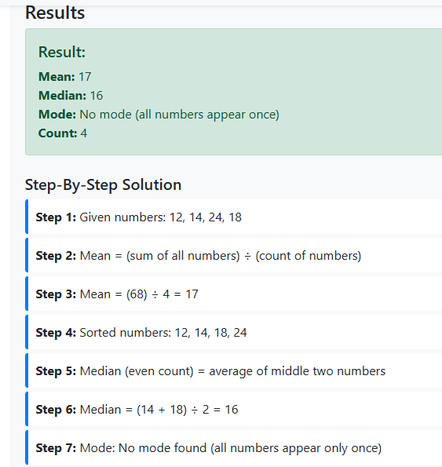Click Step 4 sorted numbers row
Image resolution: width=442 pixels, height=467 pixels.
pos(233,332)
